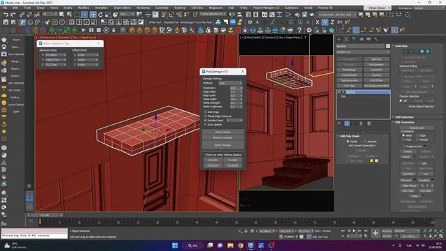
Task: Activate the Select and Scale tool
Action: click(108, 14)
